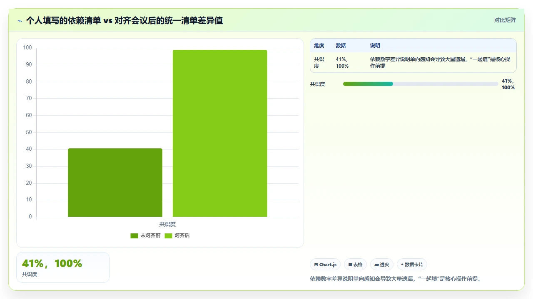Click the page title text
533x299 pixels.
125,20
